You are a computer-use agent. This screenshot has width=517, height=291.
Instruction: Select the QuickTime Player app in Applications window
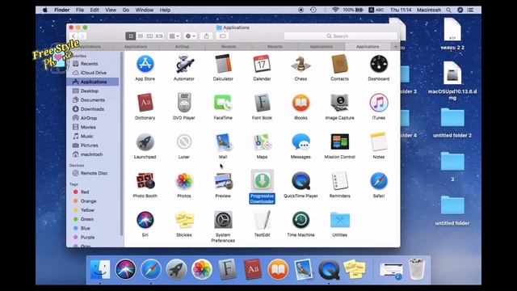301,181
